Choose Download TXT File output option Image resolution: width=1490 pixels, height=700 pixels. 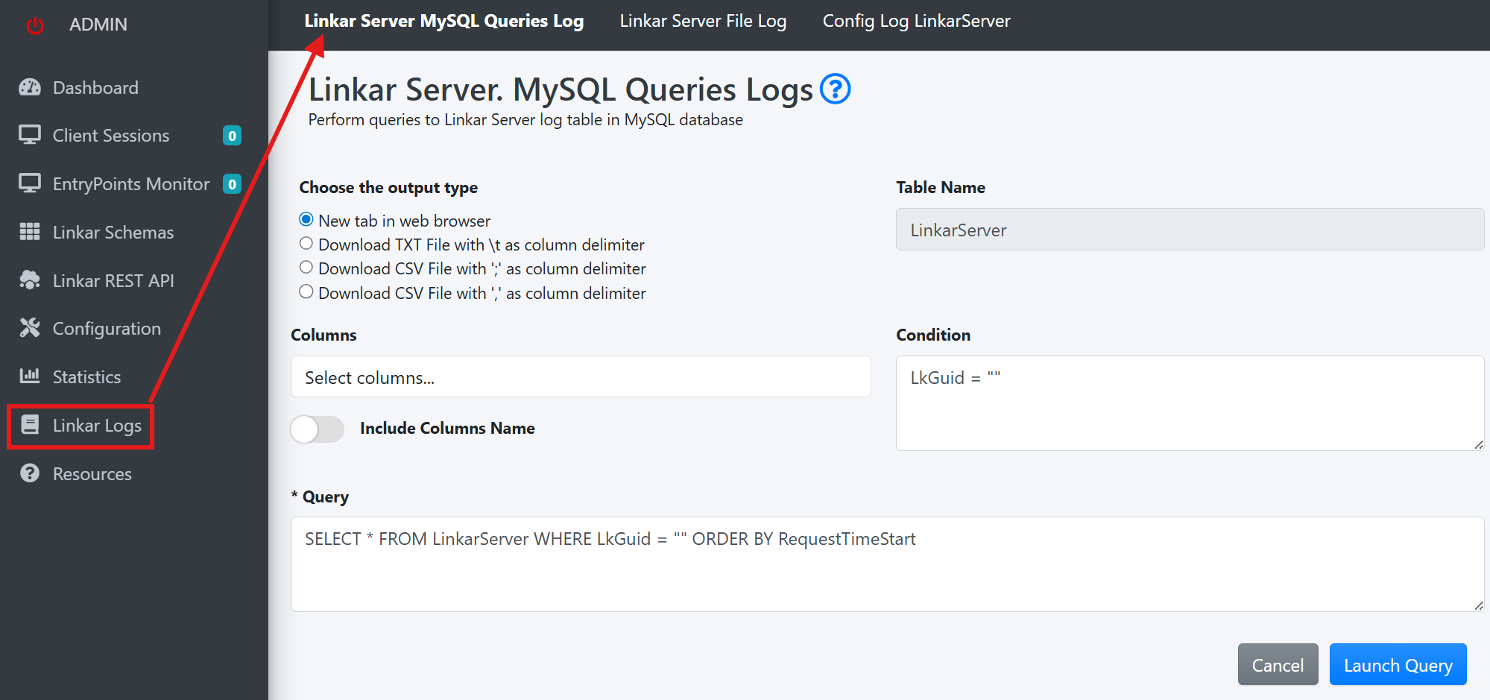306,244
